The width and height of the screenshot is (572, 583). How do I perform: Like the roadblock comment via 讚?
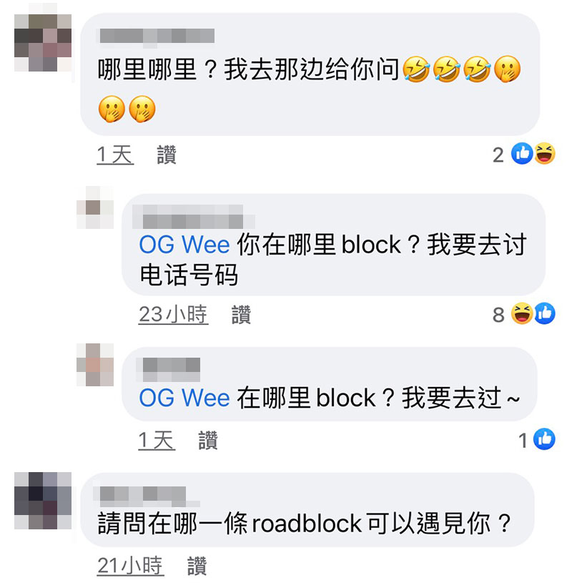pyautogui.click(x=197, y=566)
